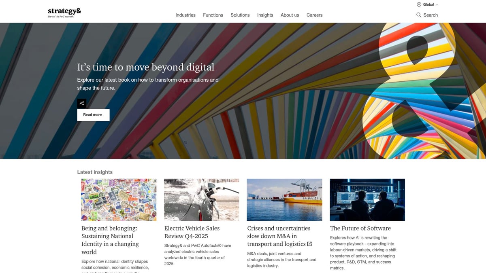The width and height of the screenshot is (486, 273).
Task: Open Electric Vehicle Sales Review Q4-2025 article
Action: (x=192, y=232)
